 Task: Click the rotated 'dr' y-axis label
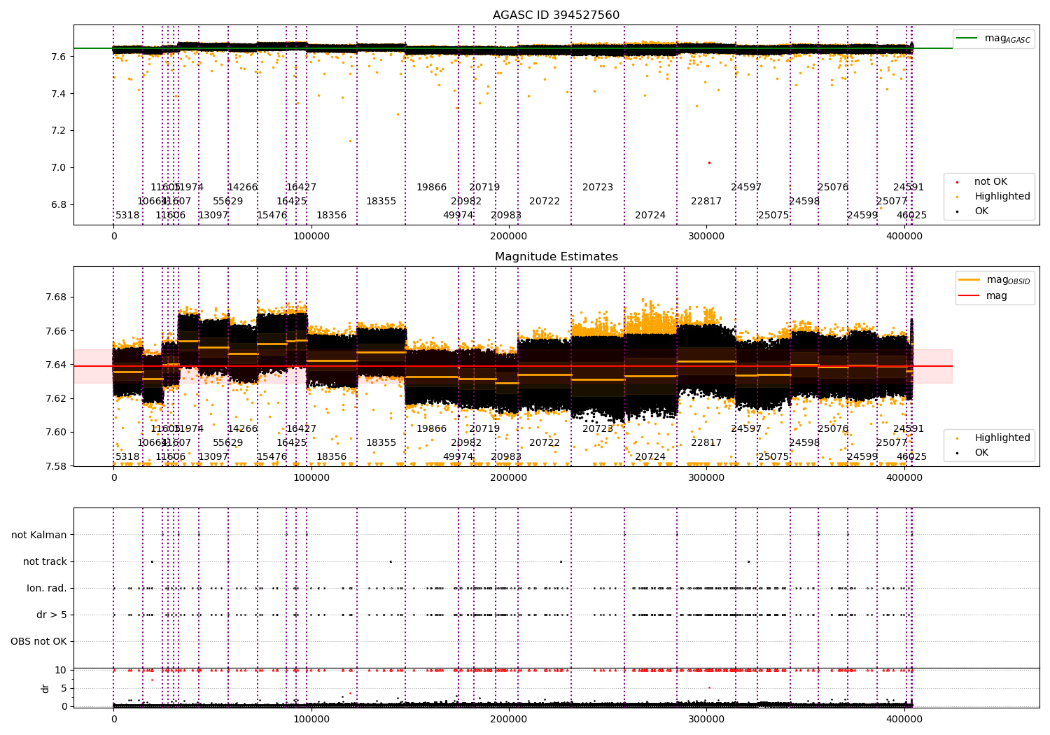[x=45, y=688]
